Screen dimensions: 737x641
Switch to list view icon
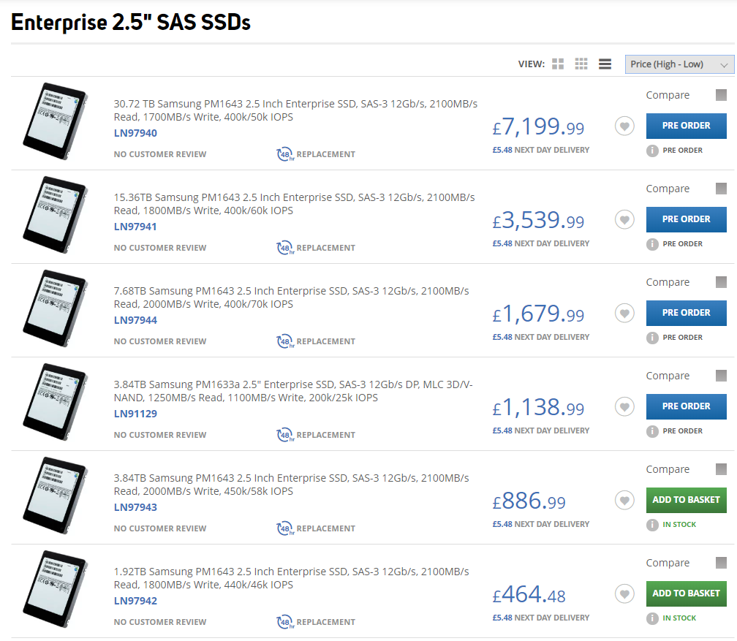pos(605,64)
